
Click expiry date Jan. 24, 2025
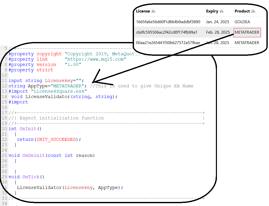pyautogui.click(x=217, y=22)
